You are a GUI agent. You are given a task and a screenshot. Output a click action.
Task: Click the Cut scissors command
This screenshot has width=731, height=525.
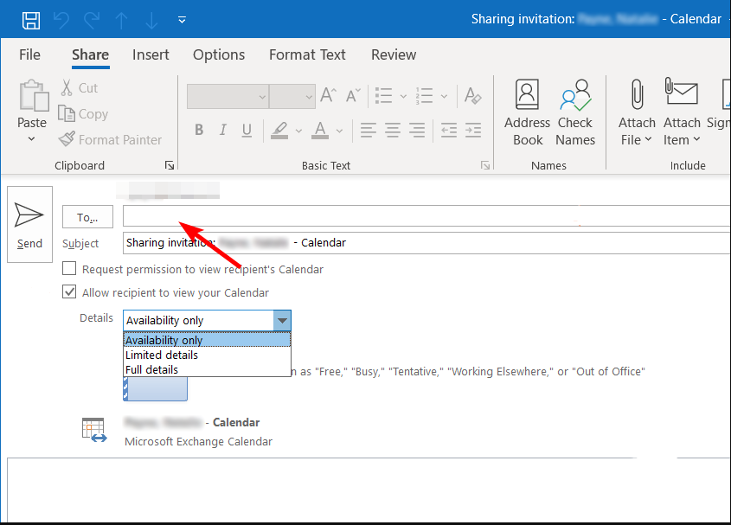pos(78,87)
